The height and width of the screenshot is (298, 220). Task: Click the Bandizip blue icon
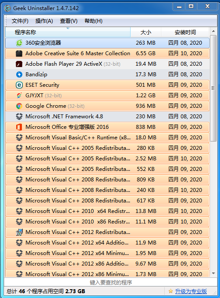(19, 74)
